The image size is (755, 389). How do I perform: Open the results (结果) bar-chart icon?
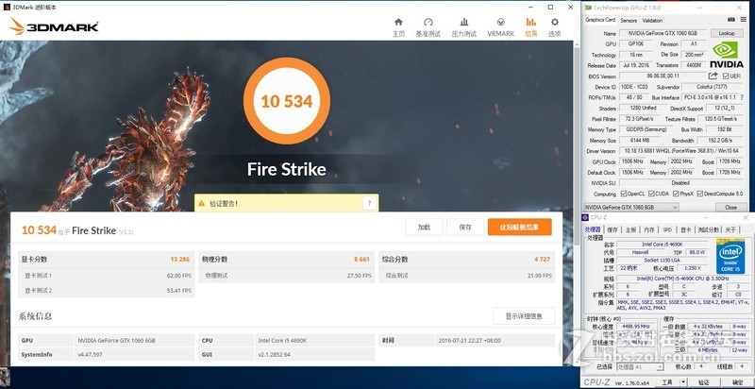(x=531, y=22)
